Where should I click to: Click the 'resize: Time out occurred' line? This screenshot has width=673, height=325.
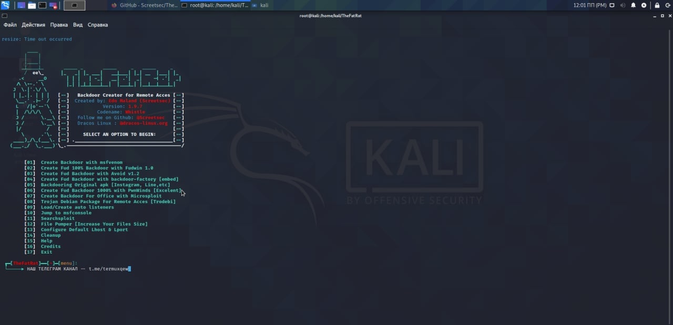pyautogui.click(x=37, y=39)
